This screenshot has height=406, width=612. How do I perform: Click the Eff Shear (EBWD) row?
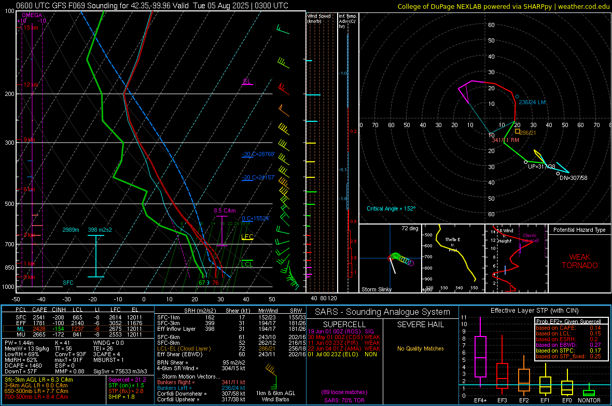(231, 355)
